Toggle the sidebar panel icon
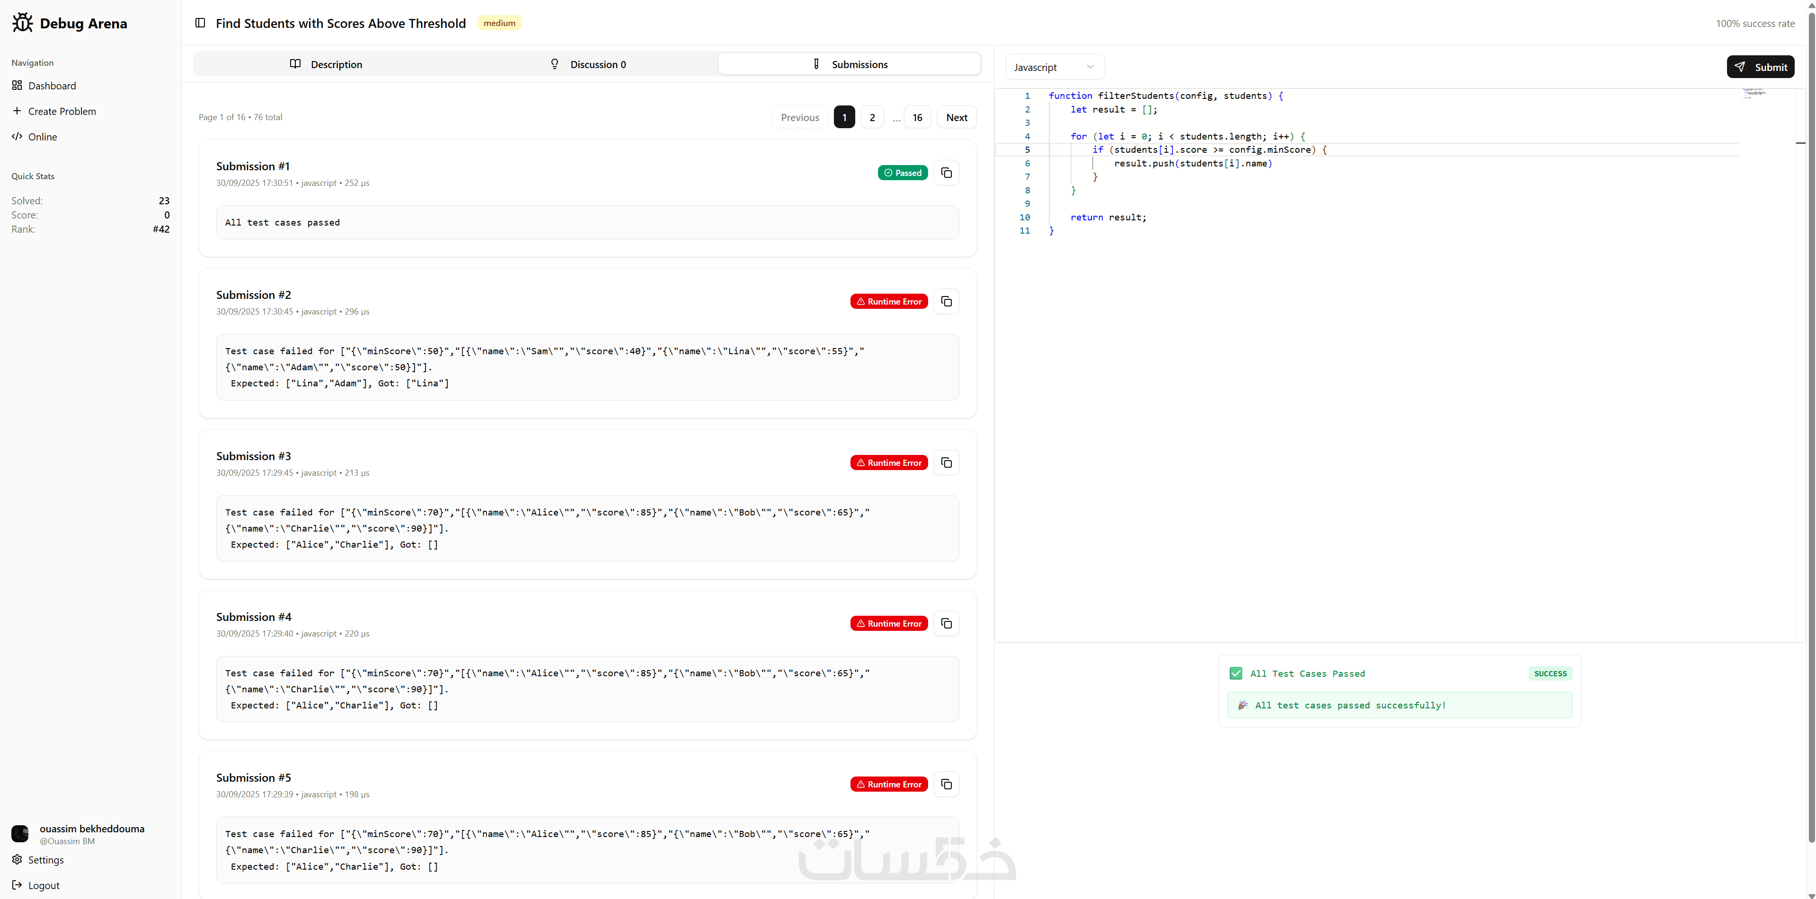 (x=200, y=23)
